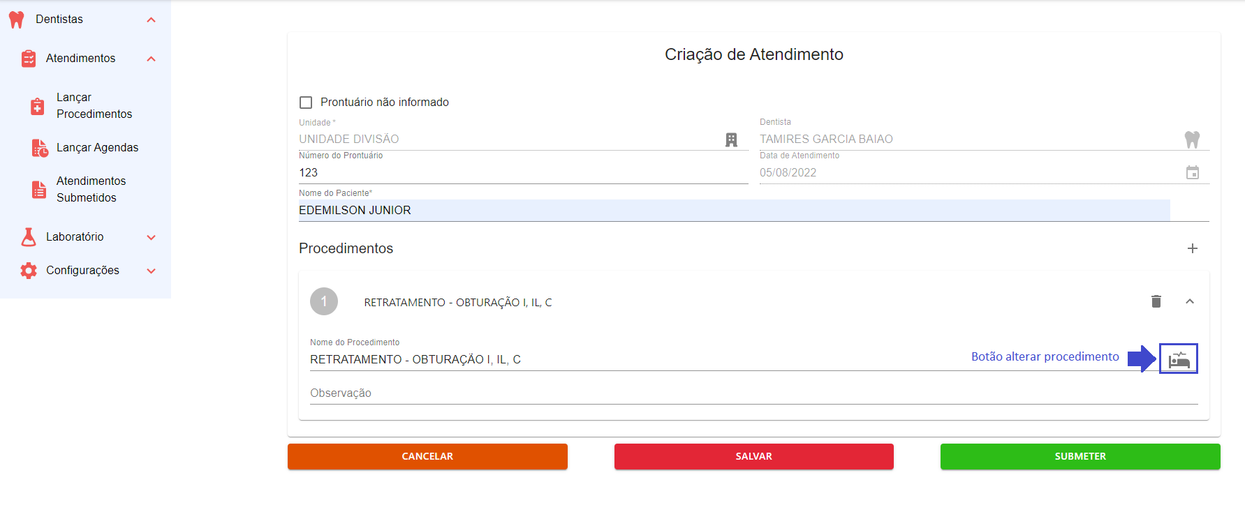Click the building icon in Unidade field
This screenshot has height=505, width=1245.
(731, 140)
